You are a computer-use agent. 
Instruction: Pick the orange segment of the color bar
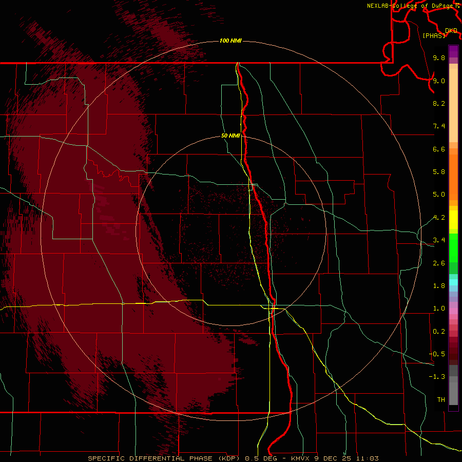pyautogui.click(x=453, y=177)
